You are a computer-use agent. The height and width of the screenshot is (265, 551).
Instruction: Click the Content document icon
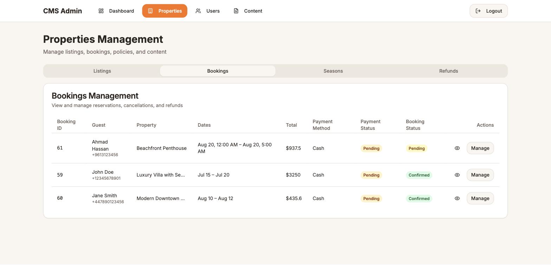coord(236,11)
